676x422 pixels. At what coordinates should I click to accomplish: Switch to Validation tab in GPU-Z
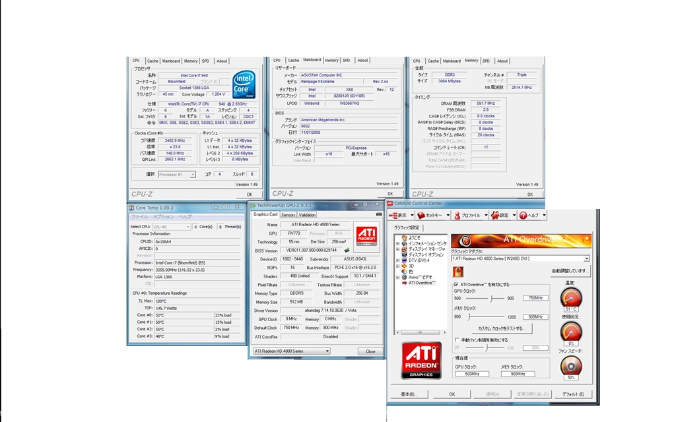tap(307, 215)
